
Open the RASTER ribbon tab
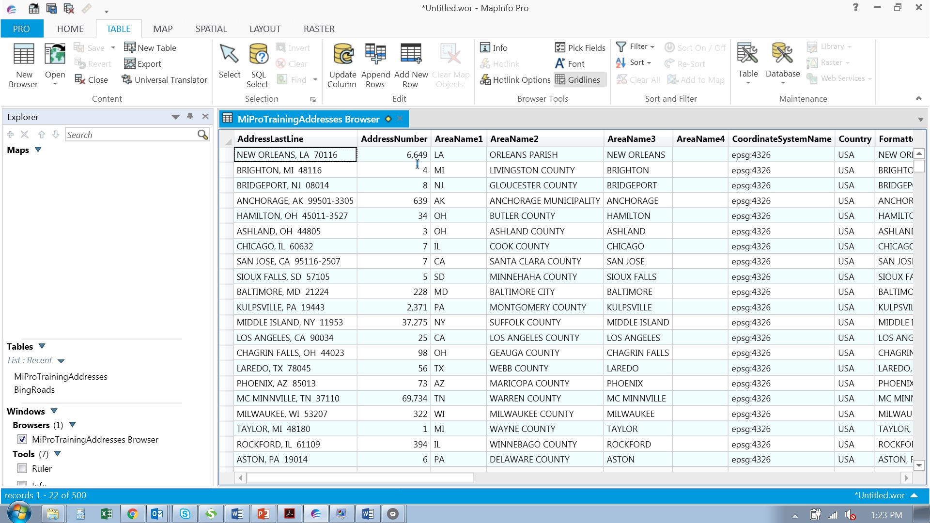319,29
